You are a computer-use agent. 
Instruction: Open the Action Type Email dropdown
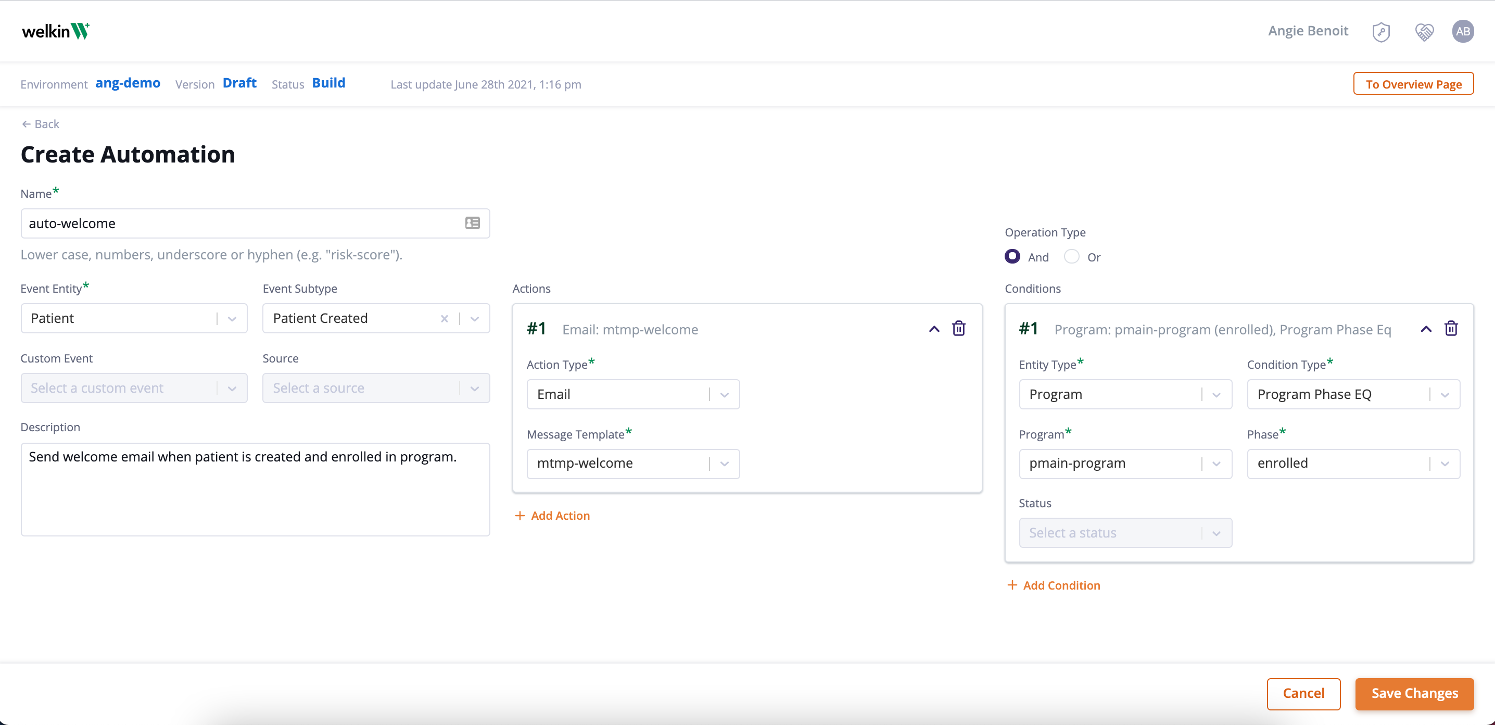point(633,394)
